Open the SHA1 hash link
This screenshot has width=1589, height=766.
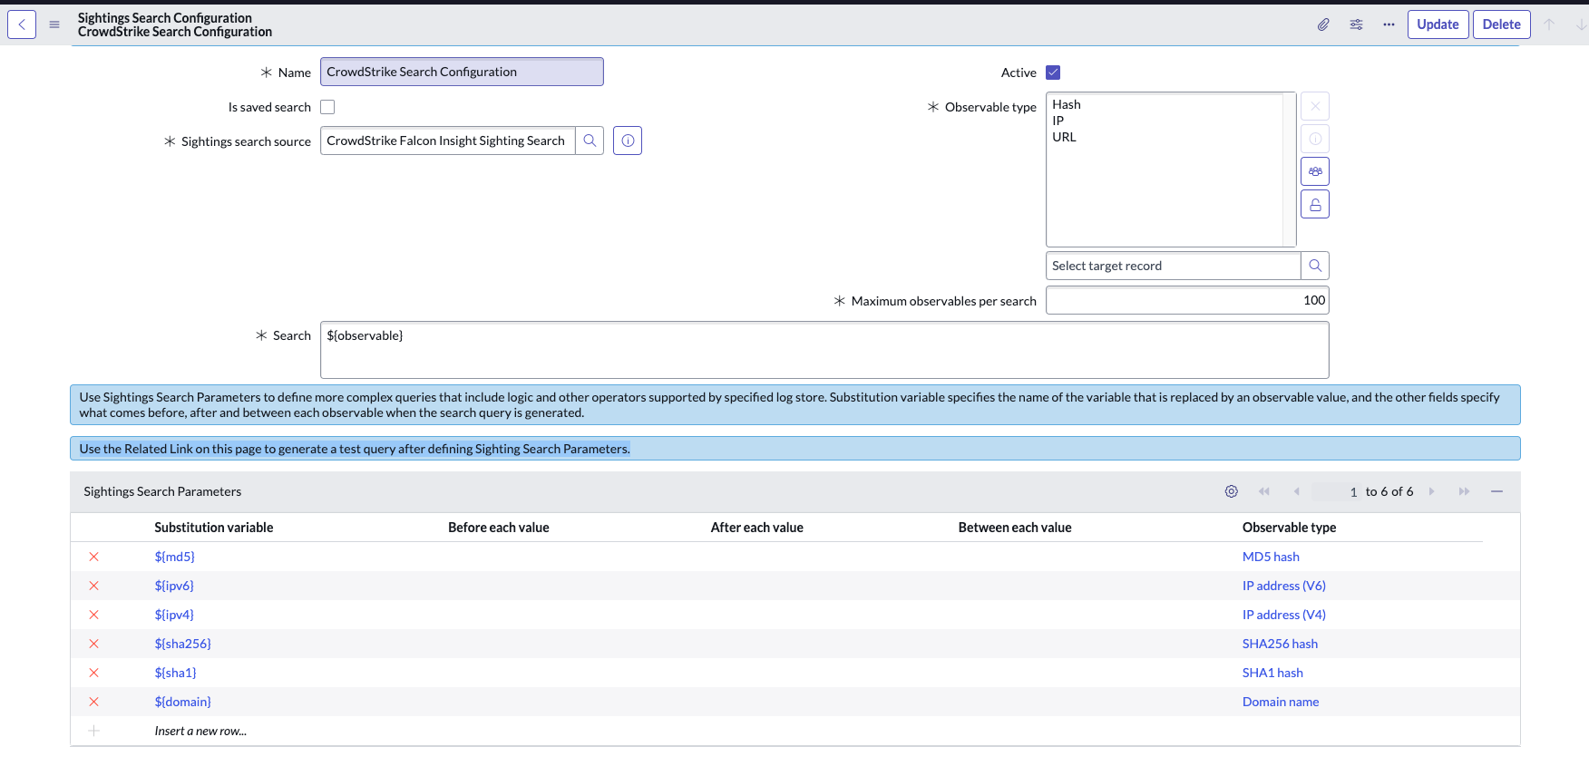(x=1272, y=673)
